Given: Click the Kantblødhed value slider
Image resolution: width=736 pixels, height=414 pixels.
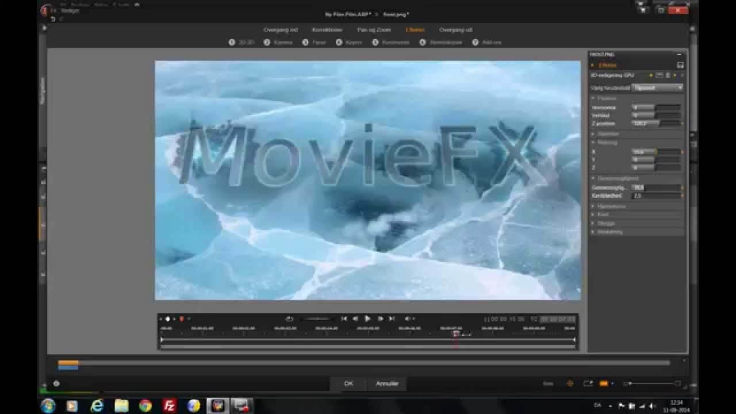Looking at the screenshot, I should [655, 195].
